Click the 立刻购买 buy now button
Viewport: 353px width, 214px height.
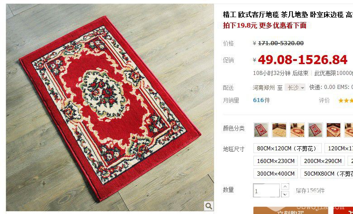point(291,211)
